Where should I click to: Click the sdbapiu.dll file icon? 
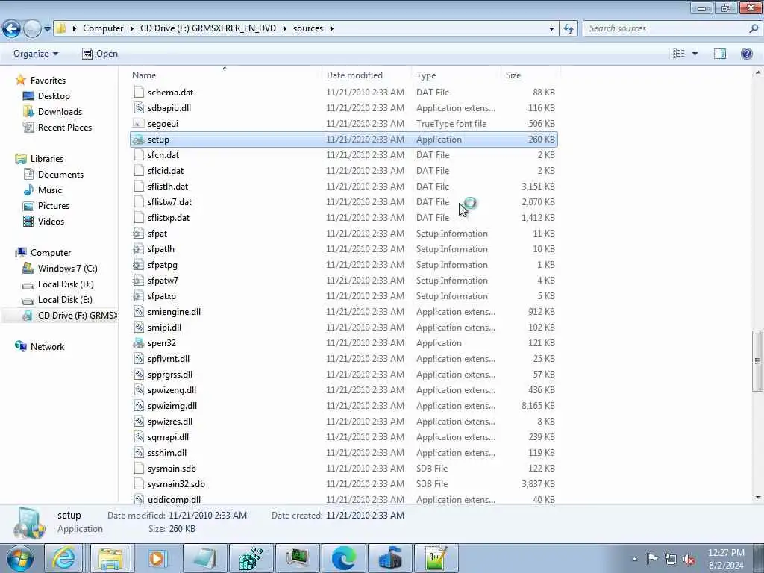click(139, 108)
